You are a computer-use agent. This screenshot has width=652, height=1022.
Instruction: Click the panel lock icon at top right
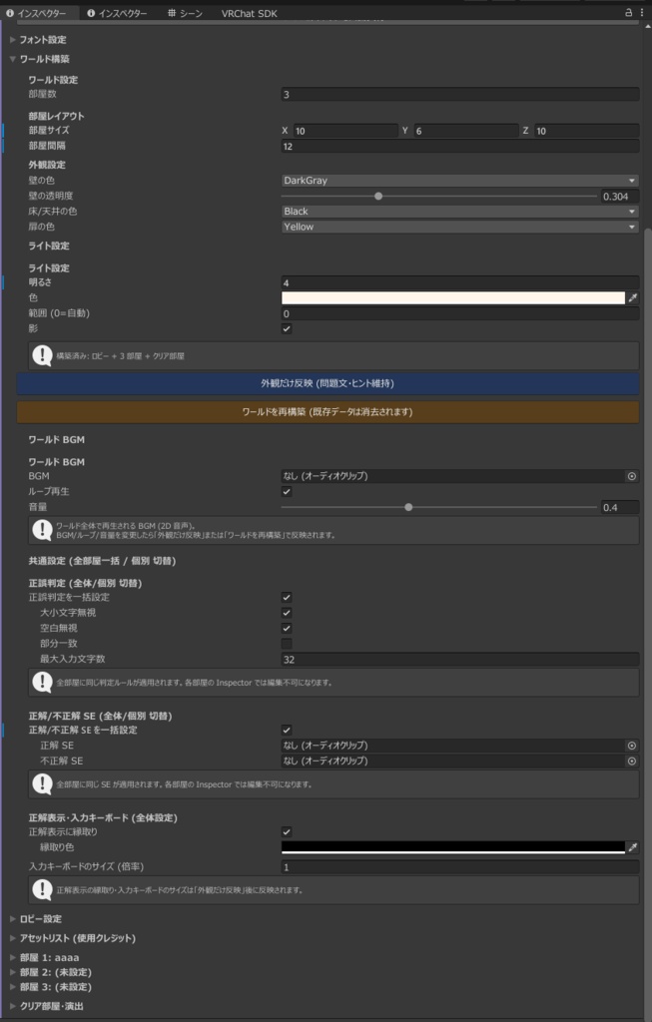pos(628,12)
